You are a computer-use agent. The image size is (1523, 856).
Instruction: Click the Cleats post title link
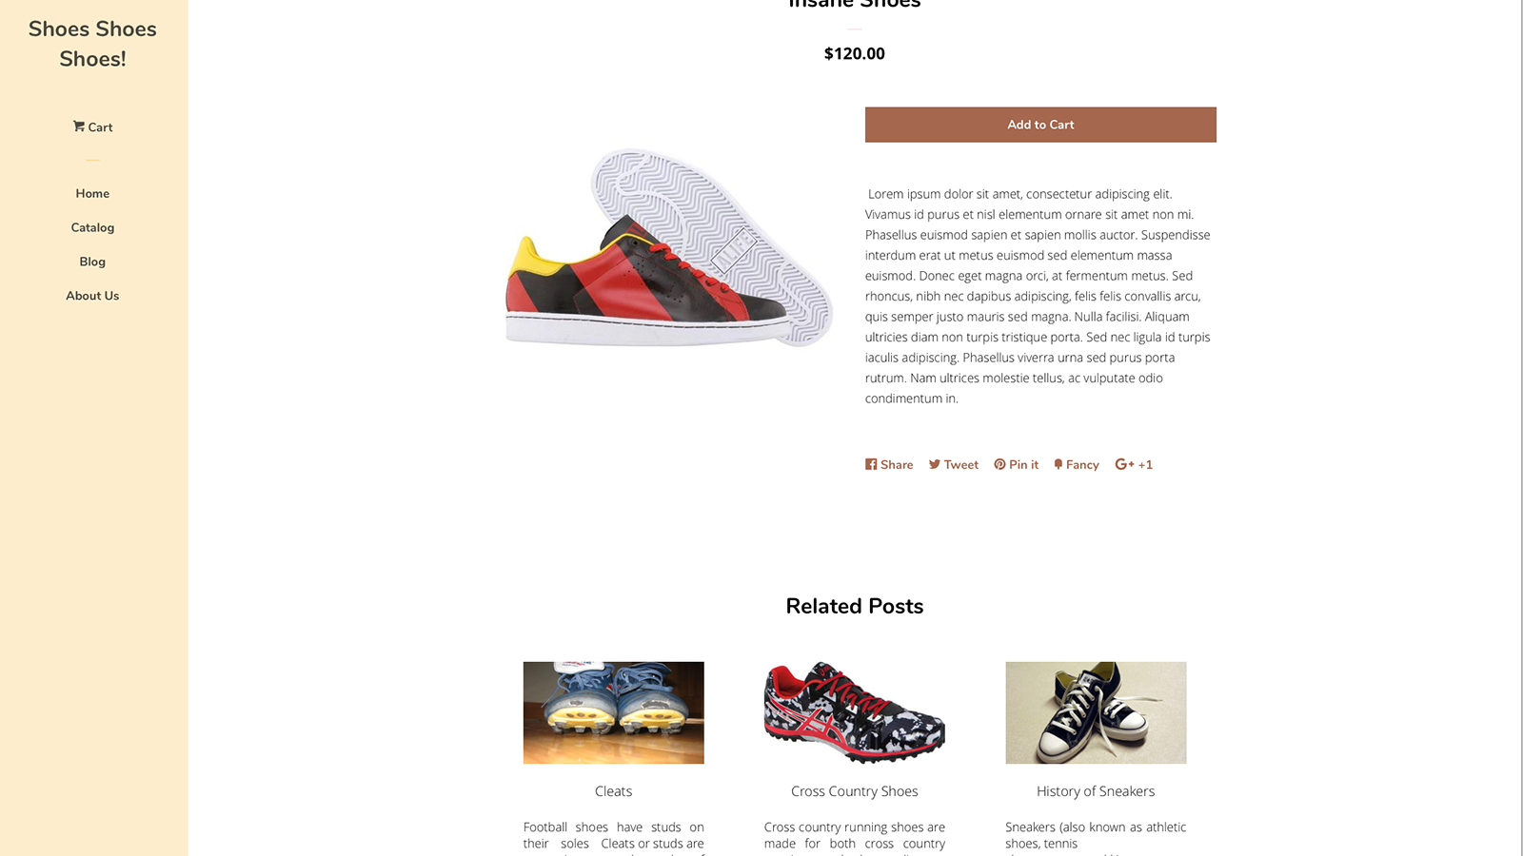614,791
